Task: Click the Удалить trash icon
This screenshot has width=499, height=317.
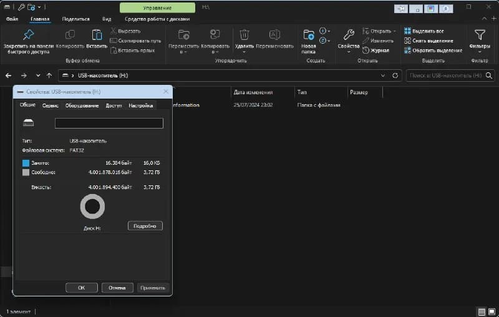Action: [244, 35]
